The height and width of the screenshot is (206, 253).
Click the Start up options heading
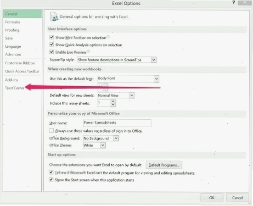(62, 155)
